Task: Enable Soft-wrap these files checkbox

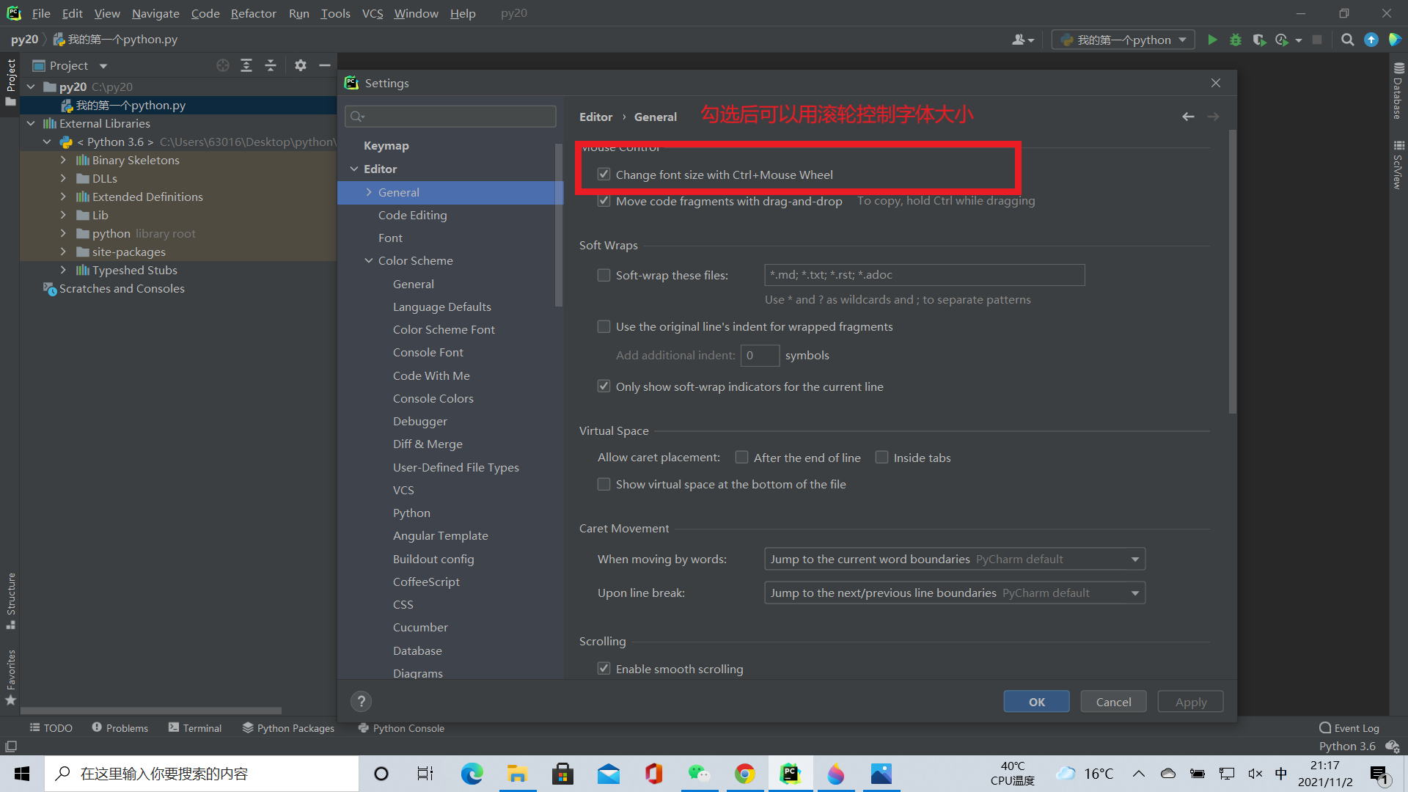Action: coord(604,275)
